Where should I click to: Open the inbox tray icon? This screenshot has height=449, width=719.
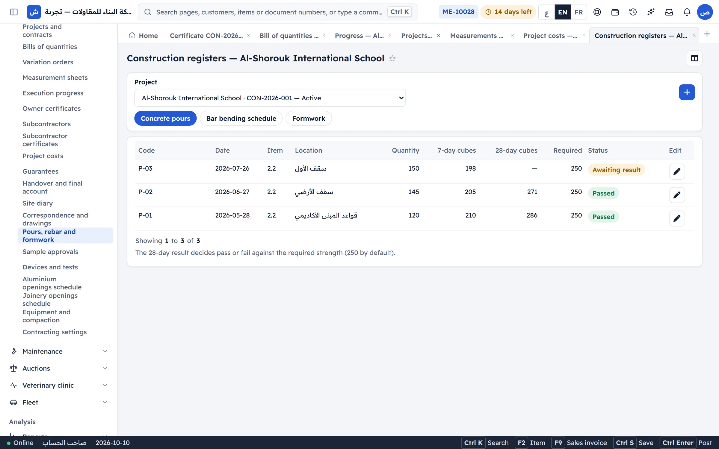669,12
